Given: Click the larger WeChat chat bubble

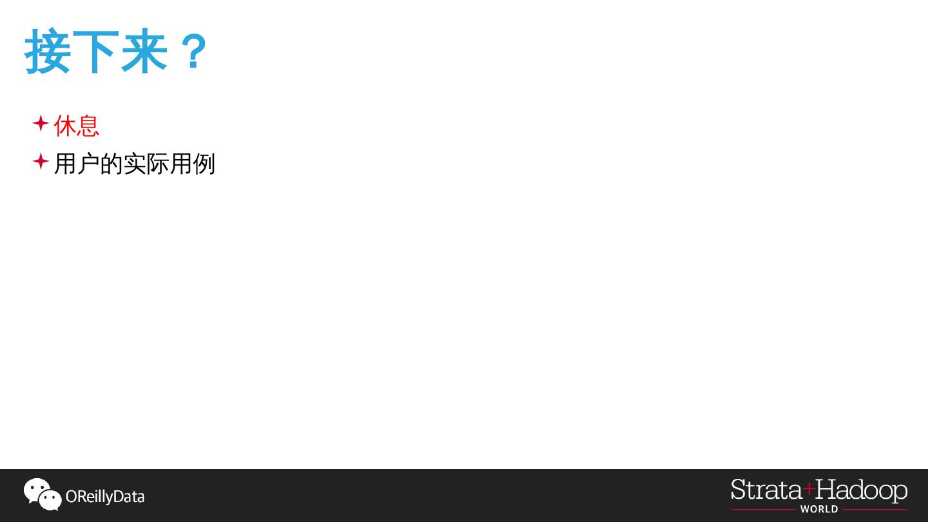Looking at the screenshot, I should tap(37, 490).
